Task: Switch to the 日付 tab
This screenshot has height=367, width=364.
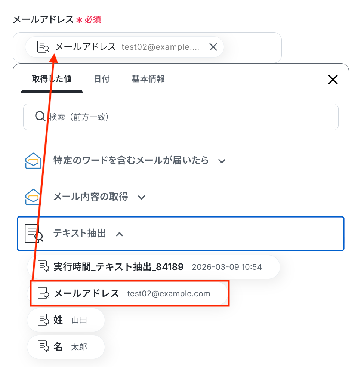Action: [102, 79]
